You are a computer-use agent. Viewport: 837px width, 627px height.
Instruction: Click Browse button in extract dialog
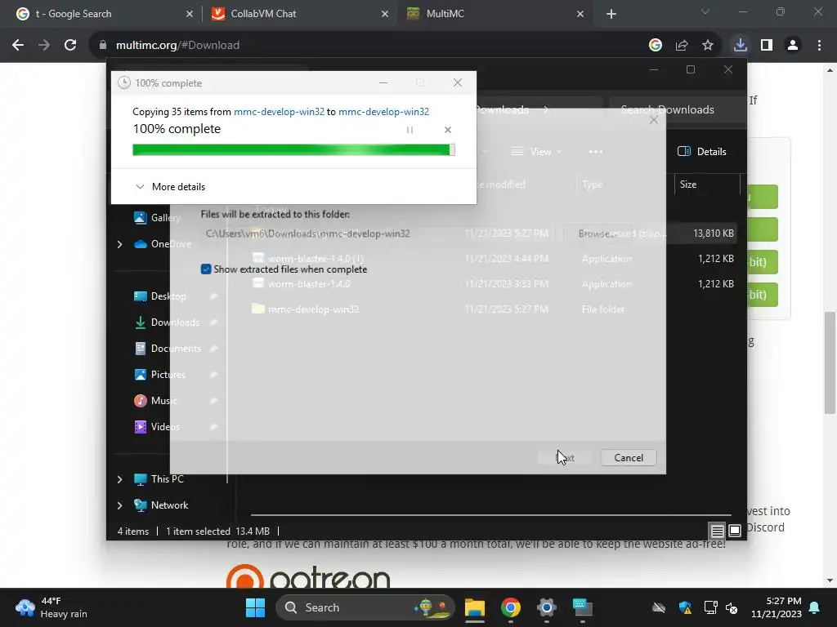[598, 233]
